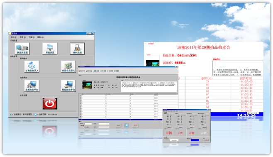
Task: Click the red-text confirm button in the bid bar
Action: (x=135, y=125)
